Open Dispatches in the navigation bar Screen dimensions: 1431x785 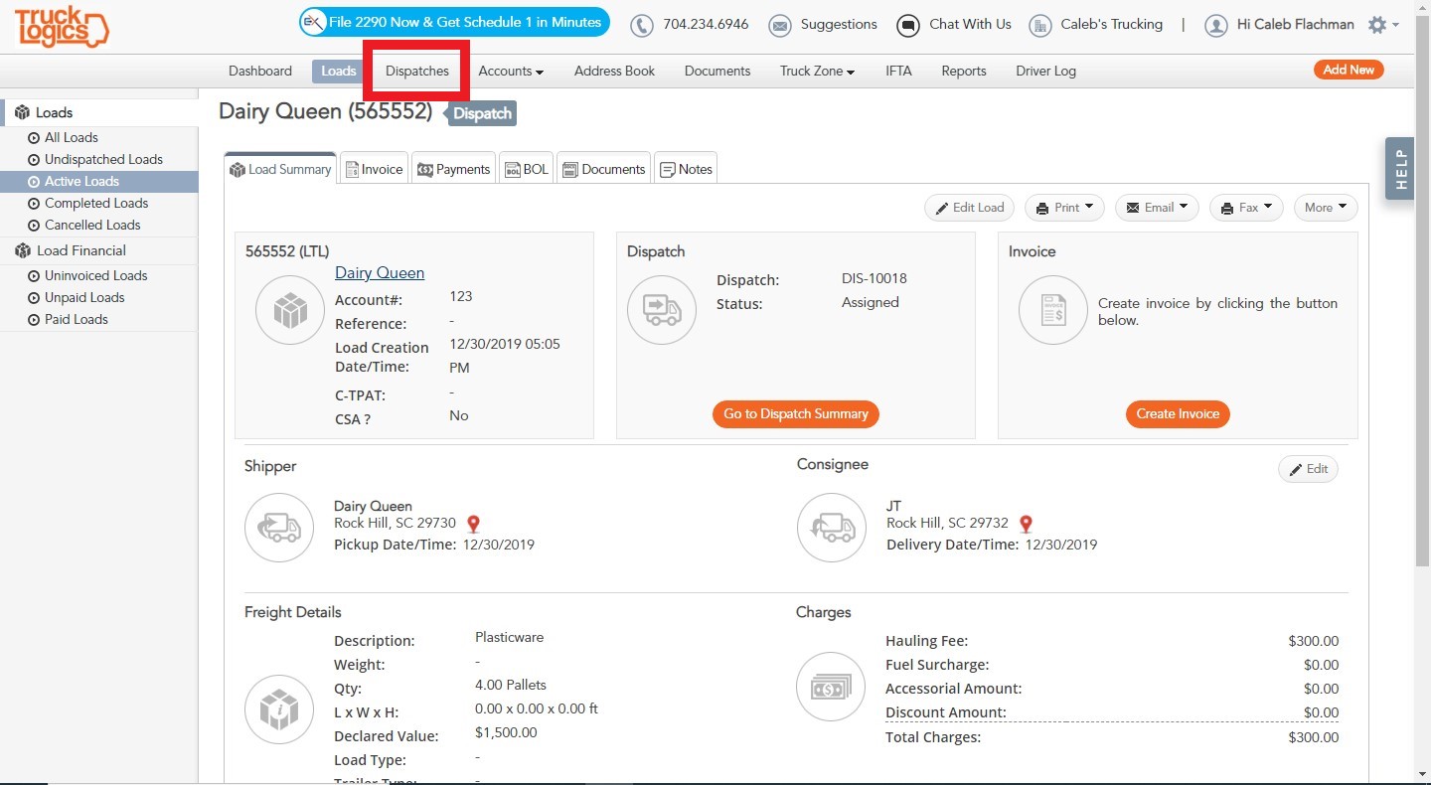click(417, 71)
